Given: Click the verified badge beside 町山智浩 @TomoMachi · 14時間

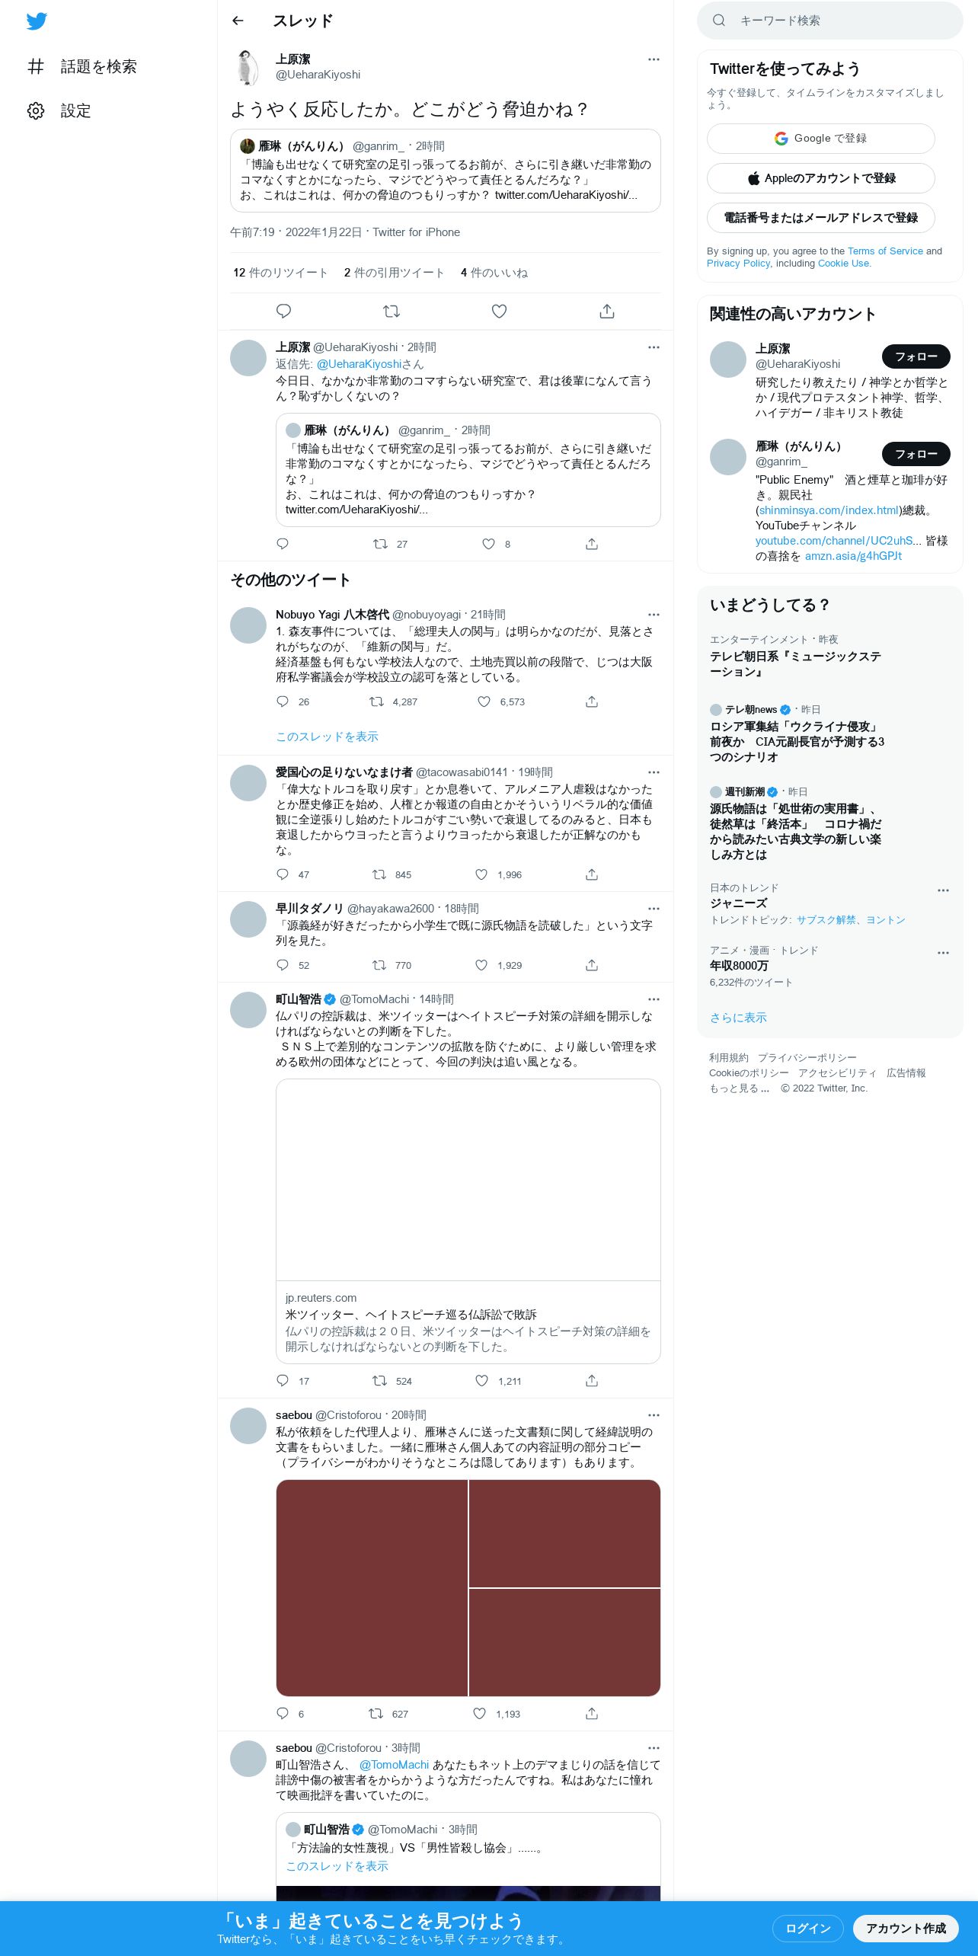Looking at the screenshot, I should point(330,999).
